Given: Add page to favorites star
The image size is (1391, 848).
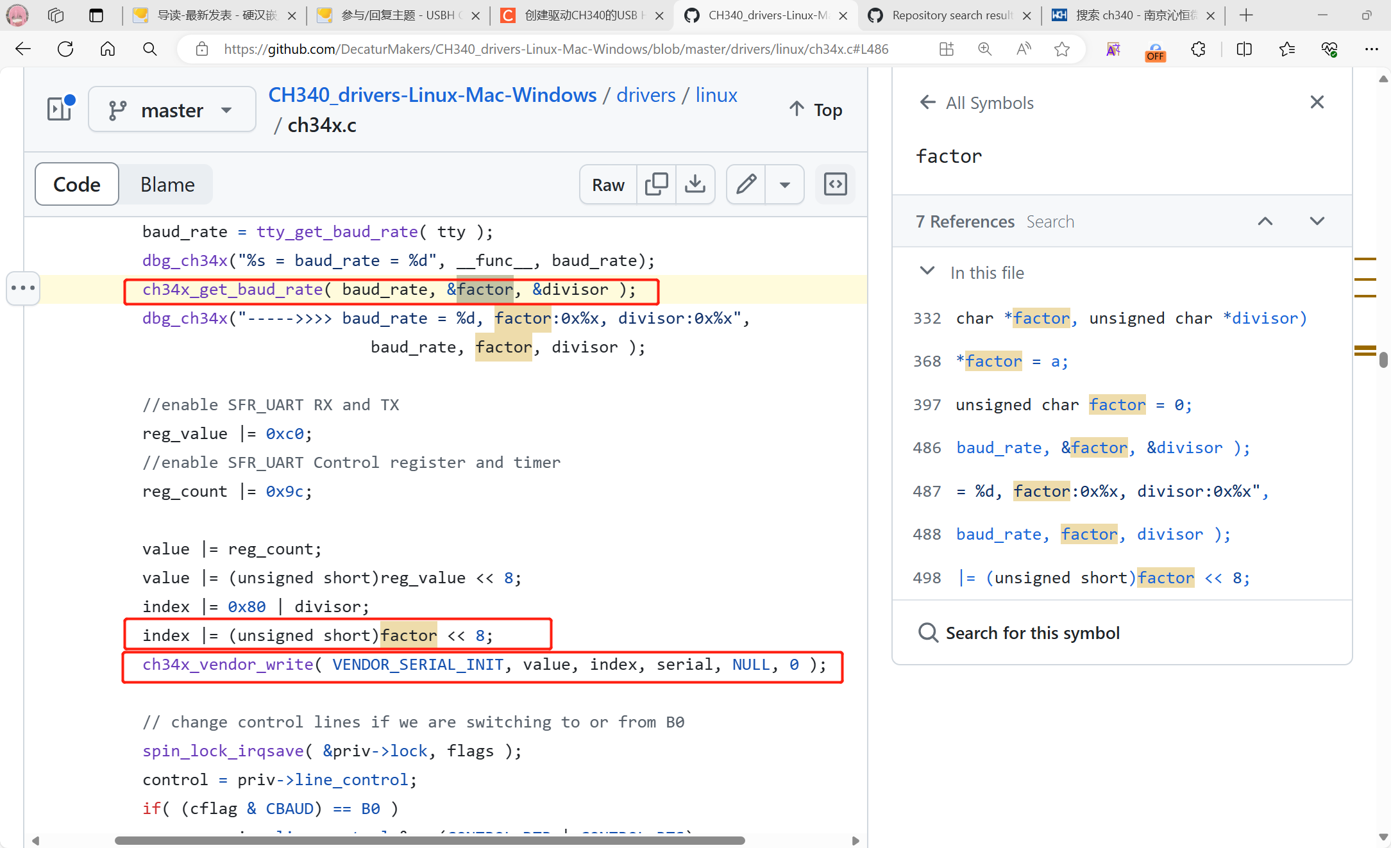Looking at the screenshot, I should pos(1062,49).
